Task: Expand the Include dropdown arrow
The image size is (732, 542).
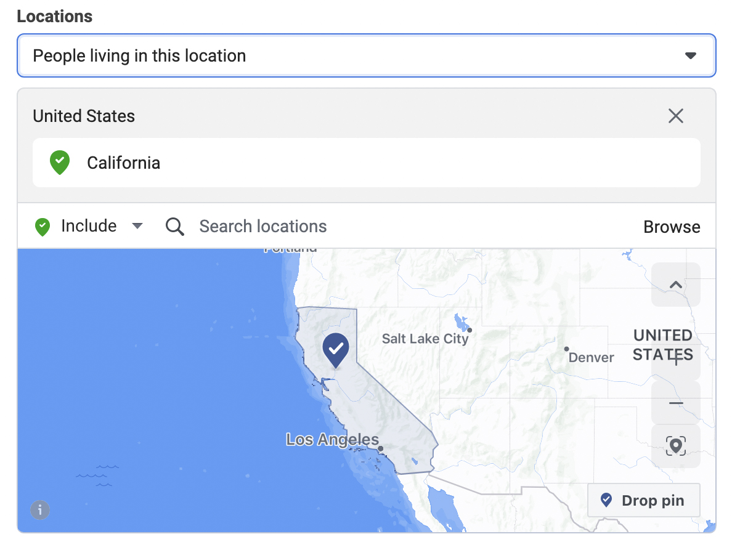Action: coord(137,226)
